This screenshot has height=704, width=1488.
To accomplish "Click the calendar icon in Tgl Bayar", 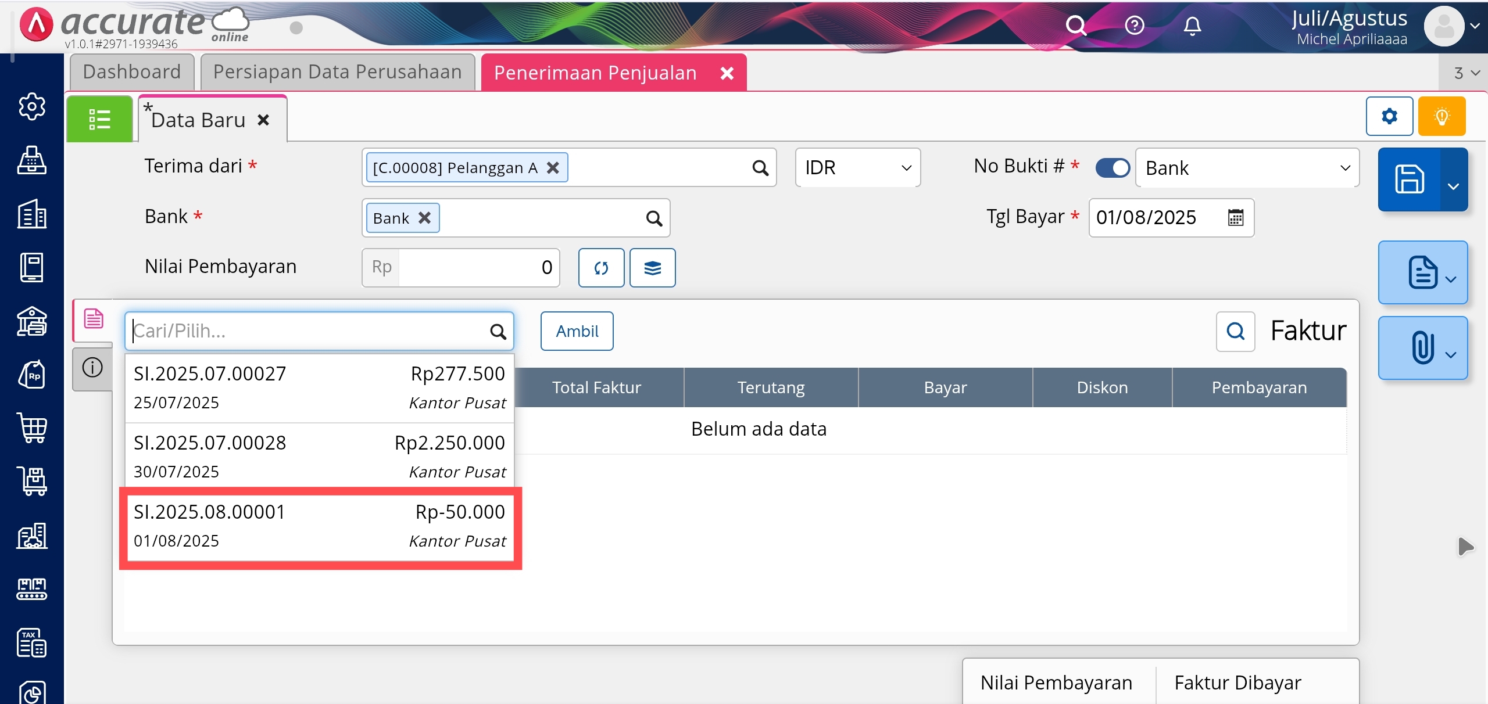I will 1235,218.
